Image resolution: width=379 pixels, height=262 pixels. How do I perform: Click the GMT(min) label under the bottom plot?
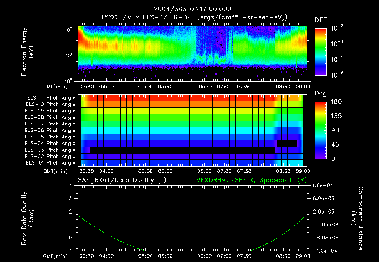click(x=56, y=256)
